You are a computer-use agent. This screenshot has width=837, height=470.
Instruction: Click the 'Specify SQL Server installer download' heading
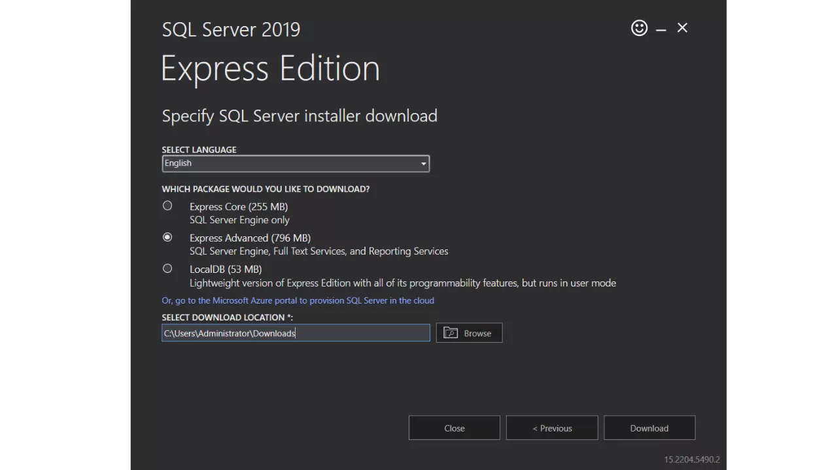pos(299,116)
